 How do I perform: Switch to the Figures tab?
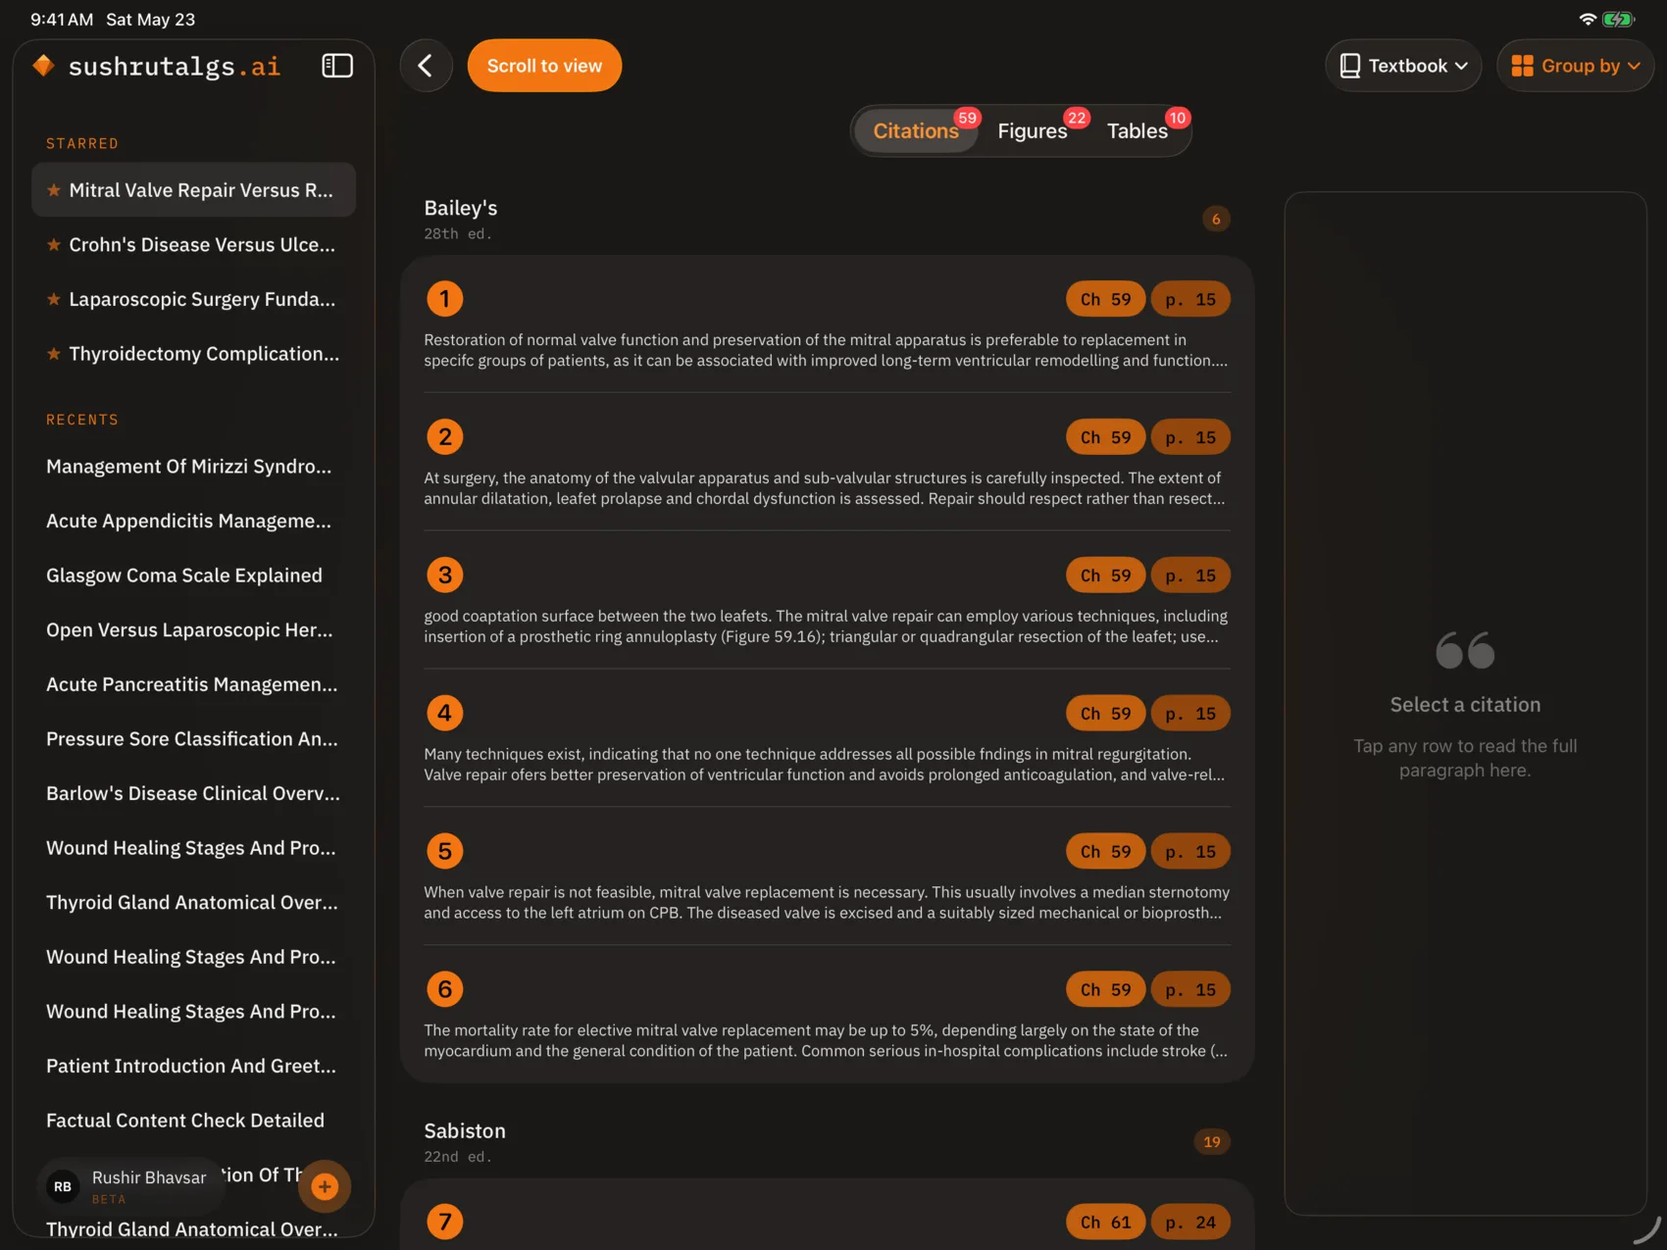(1033, 130)
